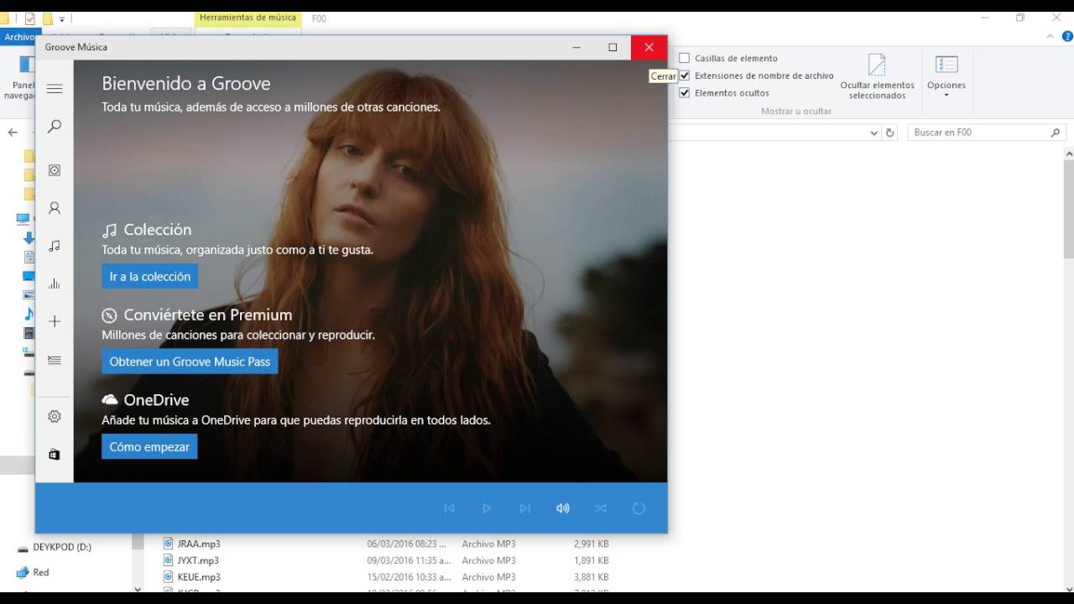The width and height of the screenshot is (1074, 604).
Task: Create a new playlist with the plus icon
Action: tap(55, 321)
